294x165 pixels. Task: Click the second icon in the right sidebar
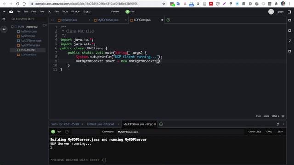tap(290, 30)
